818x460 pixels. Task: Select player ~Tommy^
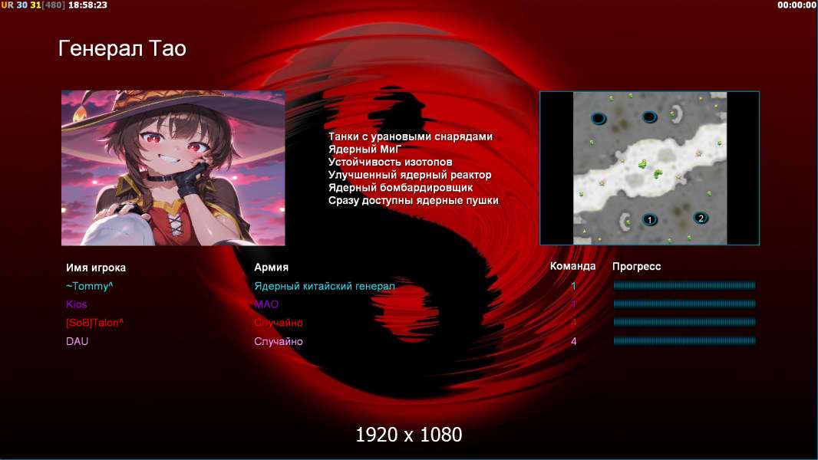click(x=89, y=286)
